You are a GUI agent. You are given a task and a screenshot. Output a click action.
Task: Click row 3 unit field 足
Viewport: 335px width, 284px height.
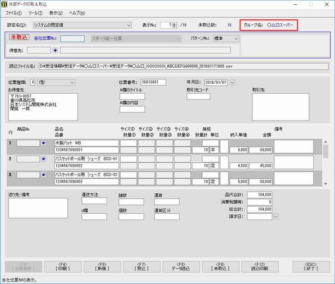click(x=214, y=182)
